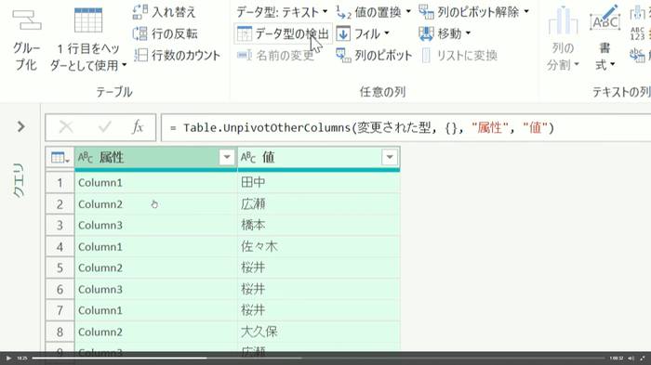Click the video fullscreen icon
Image resolution: width=651 pixels, height=365 pixels.
click(643, 358)
